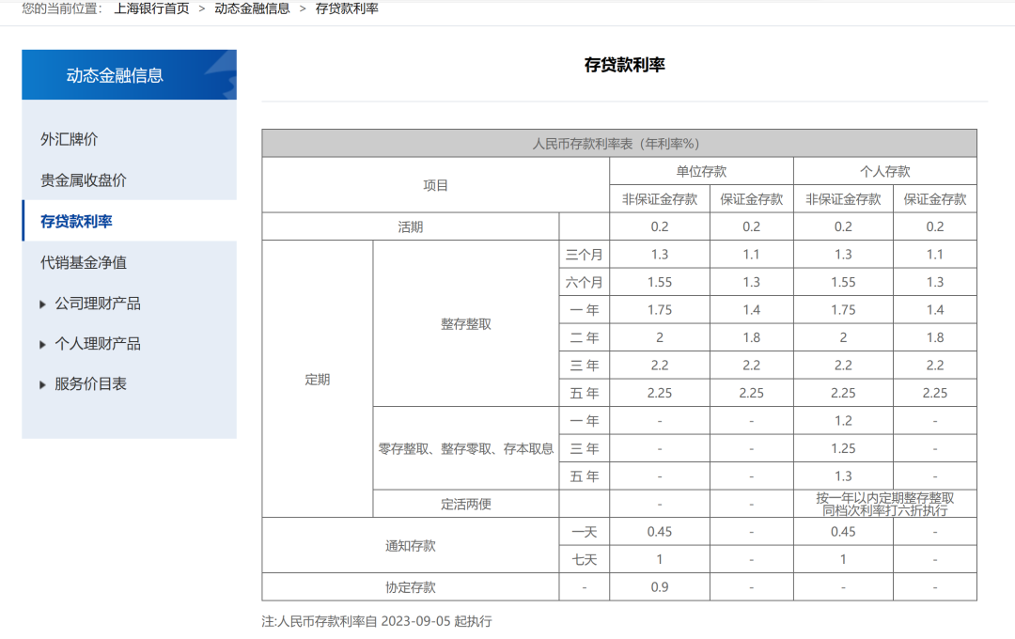Click the bold 存贷款利率 page heading
The height and width of the screenshot is (639, 1015).
point(624,65)
